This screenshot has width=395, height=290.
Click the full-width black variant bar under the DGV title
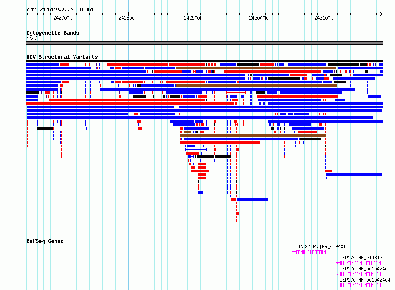click(204, 61)
